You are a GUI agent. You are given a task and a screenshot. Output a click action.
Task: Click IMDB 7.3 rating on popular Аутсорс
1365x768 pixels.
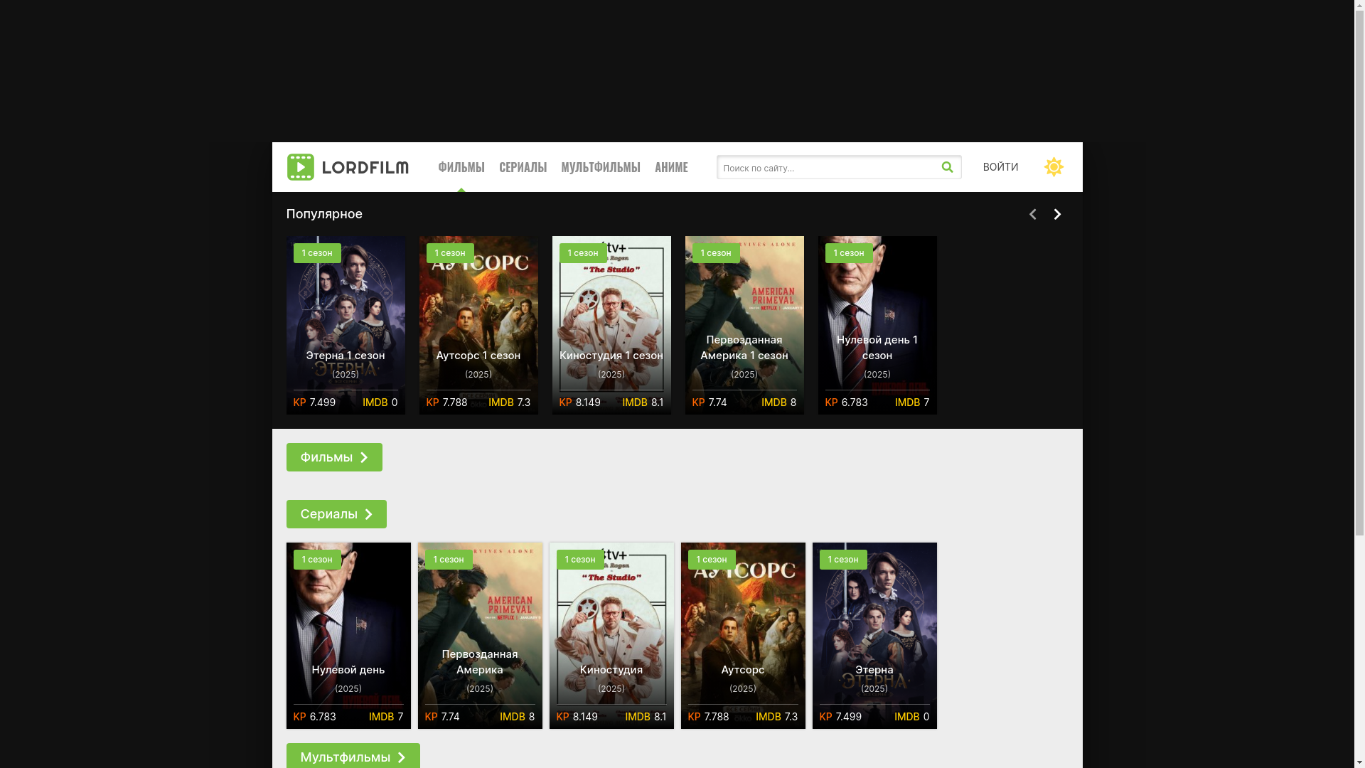(509, 402)
